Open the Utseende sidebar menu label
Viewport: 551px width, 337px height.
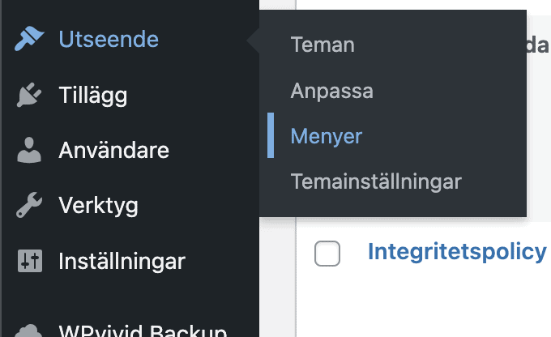pyautogui.click(x=109, y=39)
